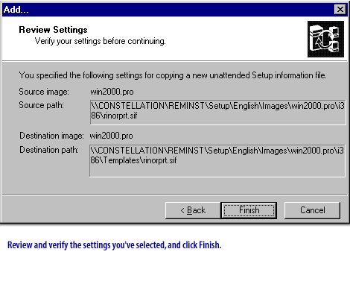Click the 'Destination image:' label
The height and width of the screenshot is (287, 350).
pyautogui.click(x=51, y=136)
